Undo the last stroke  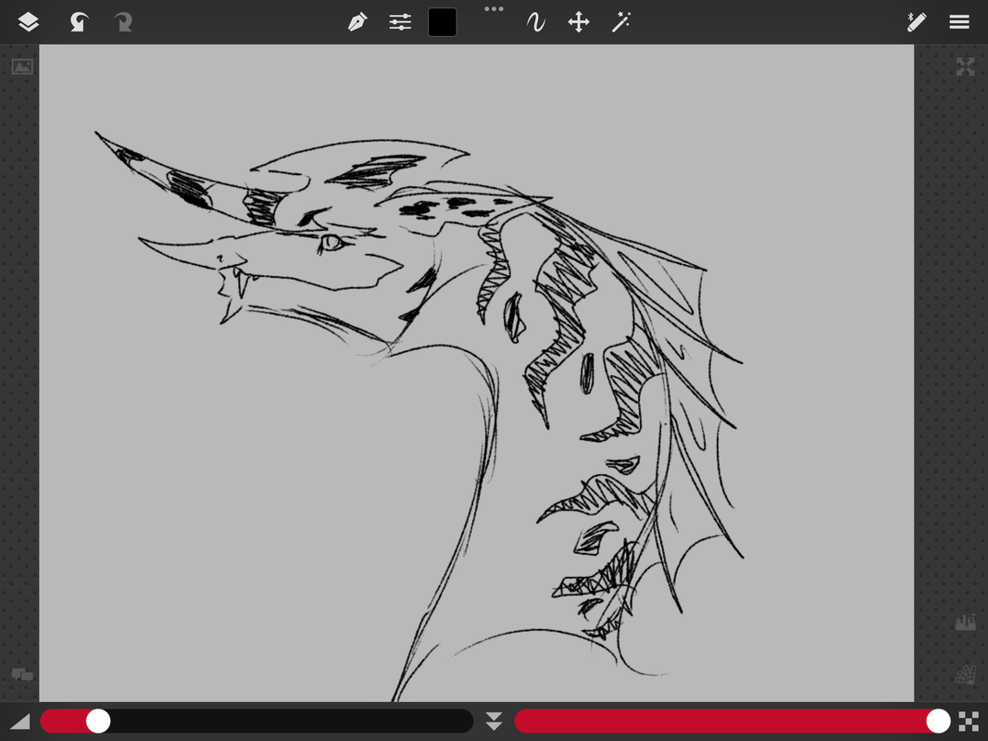(78, 22)
